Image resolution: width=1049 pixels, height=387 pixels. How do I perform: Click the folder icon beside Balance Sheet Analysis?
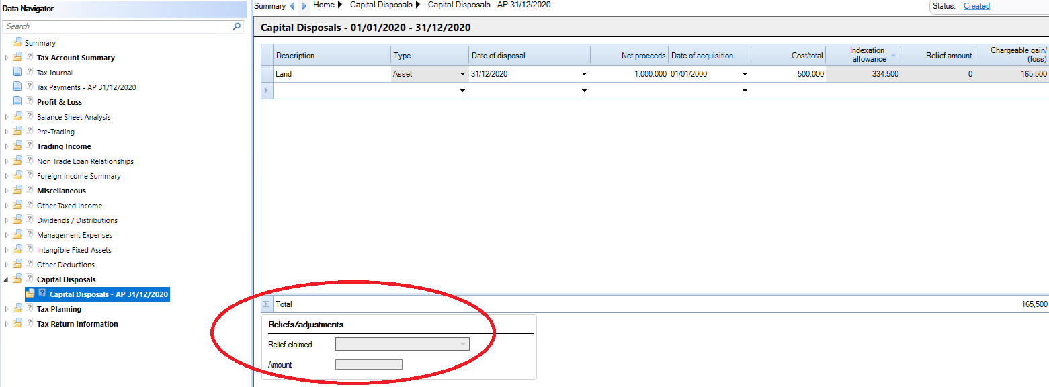tap(17, 117)
